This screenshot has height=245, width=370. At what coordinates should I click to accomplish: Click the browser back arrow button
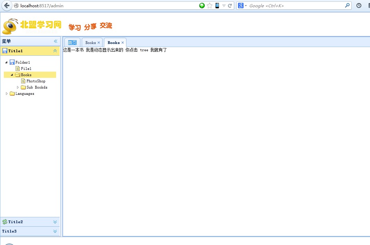(7, 6)
